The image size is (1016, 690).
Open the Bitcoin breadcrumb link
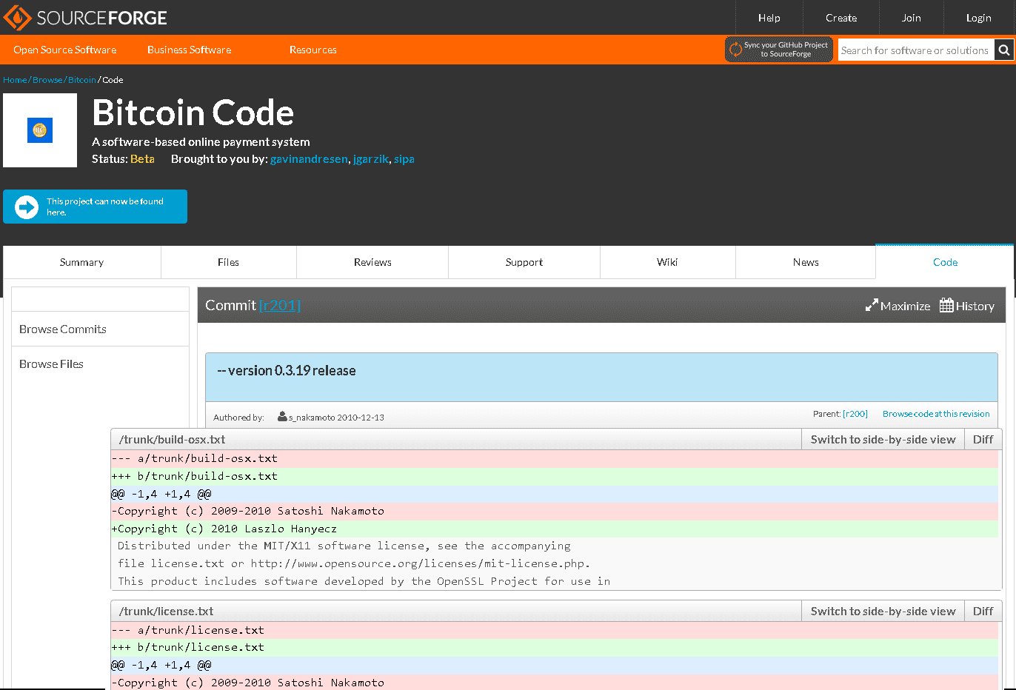pyautogui.click(x=82, y=80)
